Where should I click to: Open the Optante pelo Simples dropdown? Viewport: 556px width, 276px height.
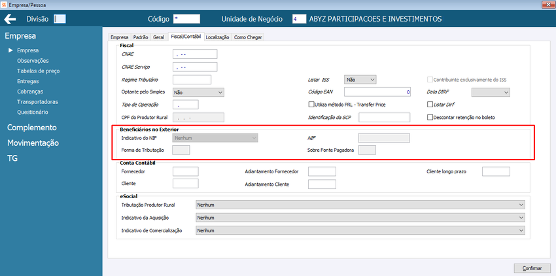(x=198, y=92)
